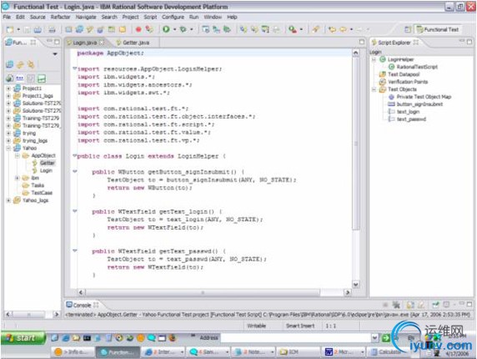Select the Login.java editor tab

[85, 43]
